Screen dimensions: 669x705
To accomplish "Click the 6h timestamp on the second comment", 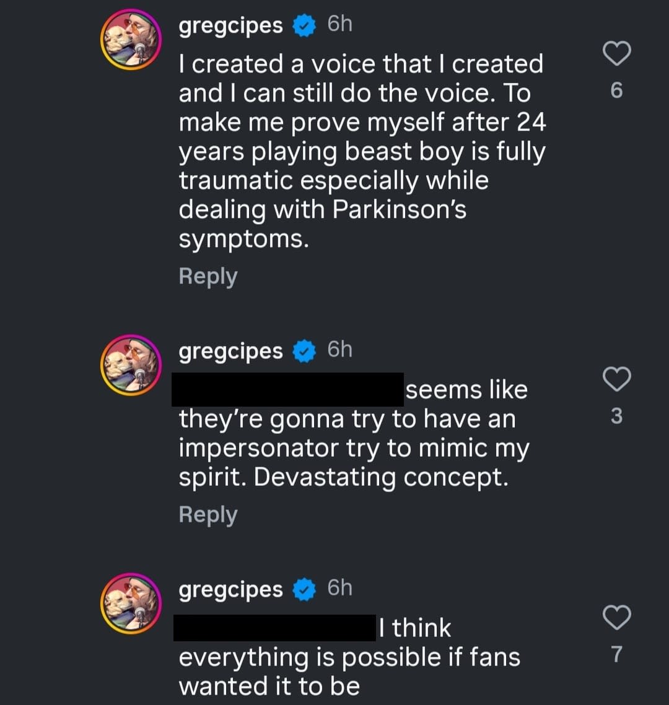I will click(338, 349).
